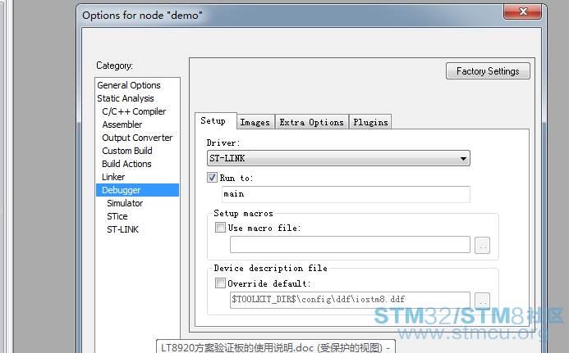Toggle the Run to checkbox
The height and width of the screenshot is (353, 569).
click(x=212, y=178)
